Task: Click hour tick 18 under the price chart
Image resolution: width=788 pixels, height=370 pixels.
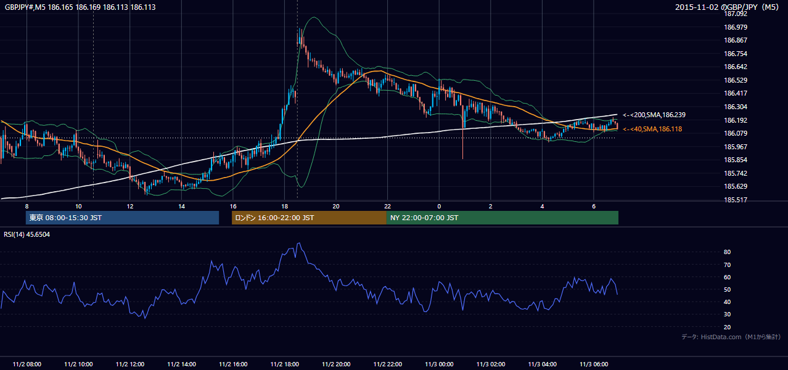Action: [284, 206]
